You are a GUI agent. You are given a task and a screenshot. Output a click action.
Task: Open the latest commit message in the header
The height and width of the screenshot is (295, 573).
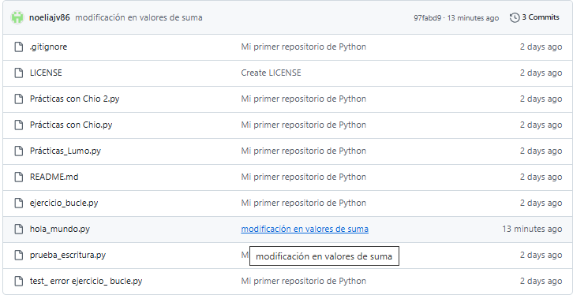[x=139, y=17]
